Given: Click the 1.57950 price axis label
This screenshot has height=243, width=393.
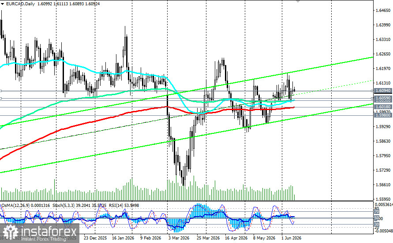Looking at the screenshot, I should click(383, 155).
